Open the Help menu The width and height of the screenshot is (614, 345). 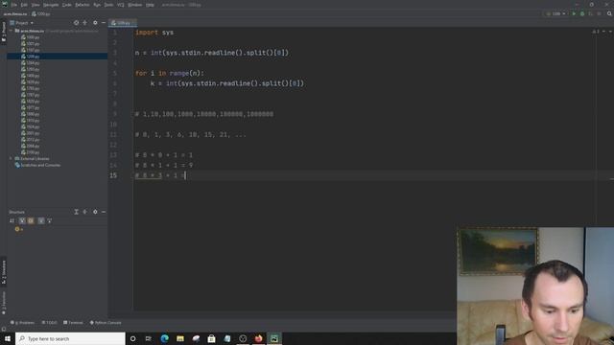(150, 5)
